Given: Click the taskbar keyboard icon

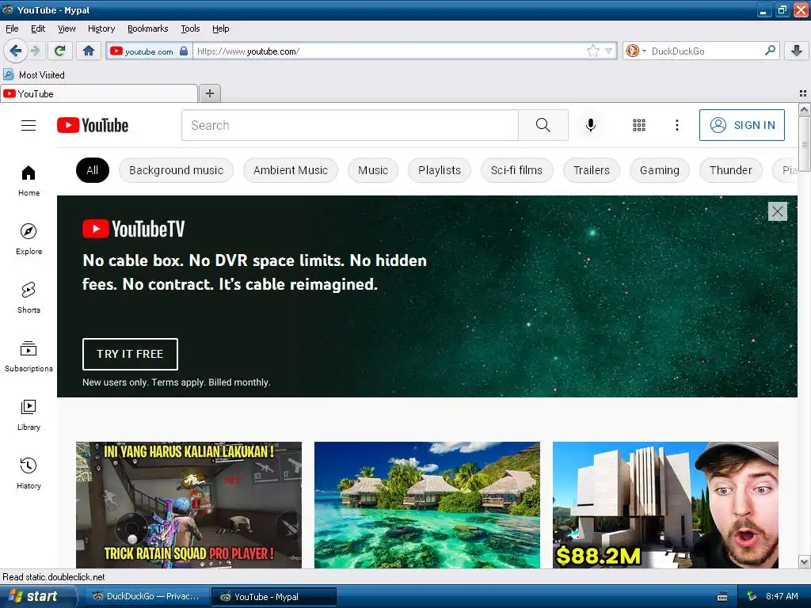Looking at the screenshot, I should point(722,597).
